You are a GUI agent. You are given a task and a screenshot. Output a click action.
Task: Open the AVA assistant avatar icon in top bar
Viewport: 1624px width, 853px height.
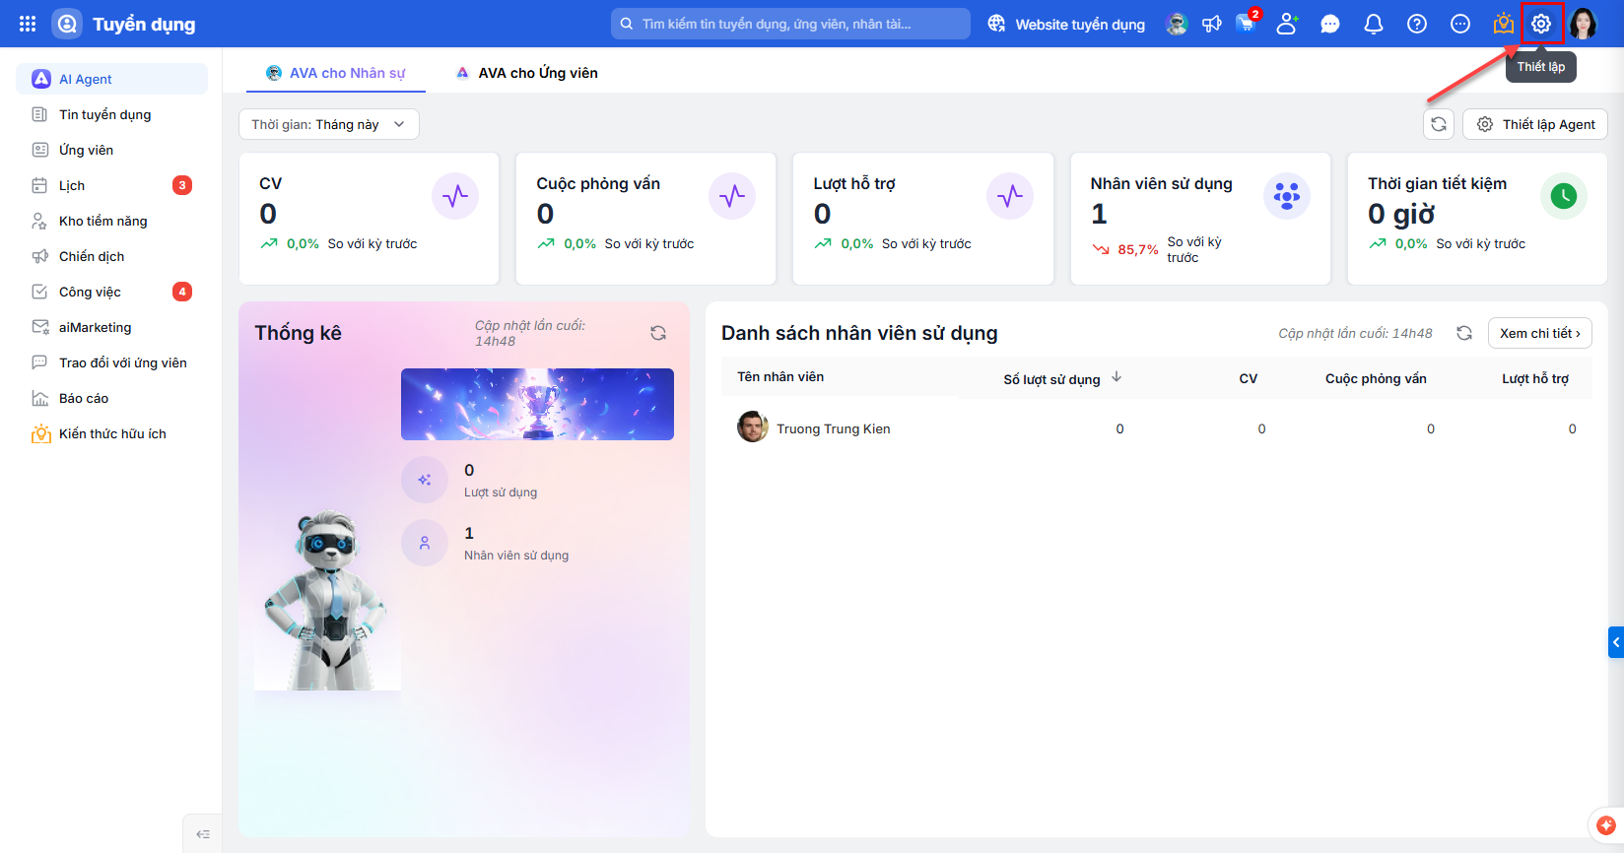[1177, 24]
